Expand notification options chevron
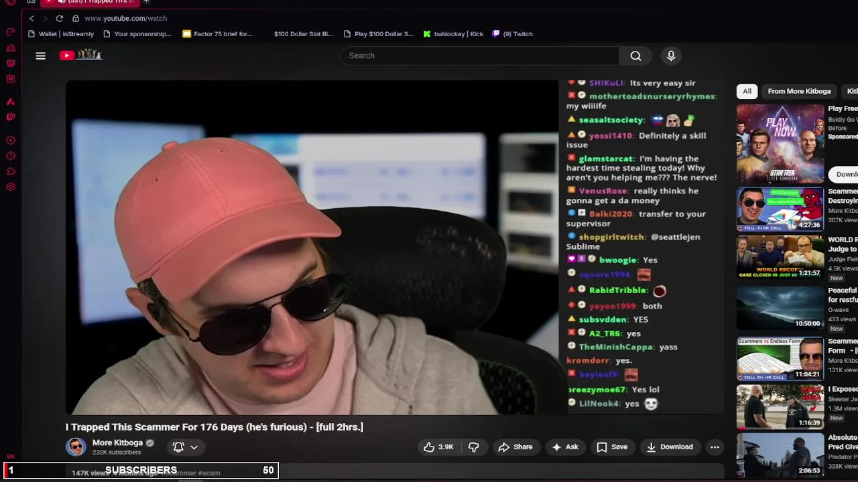Screen dimensions: 858x482 (194, 447)
